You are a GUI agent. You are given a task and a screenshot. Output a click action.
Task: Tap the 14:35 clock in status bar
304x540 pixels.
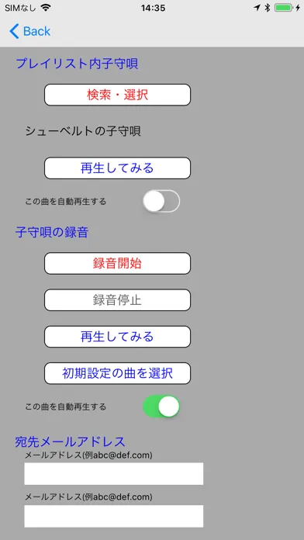click(x=153, y=8)
